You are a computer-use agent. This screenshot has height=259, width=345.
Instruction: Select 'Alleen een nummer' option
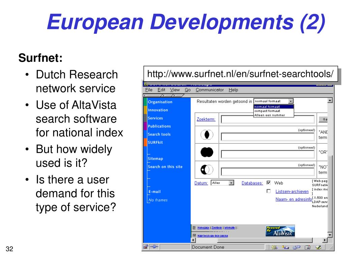pyautogui.click(x=274, y=115)
